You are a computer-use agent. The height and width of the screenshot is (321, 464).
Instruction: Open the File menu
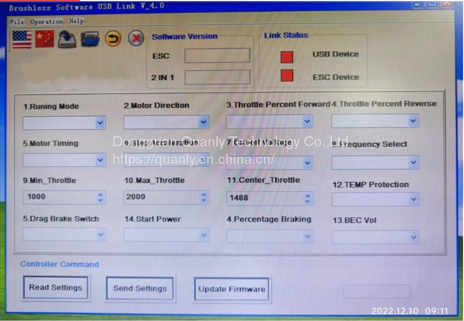click(17, 22)
